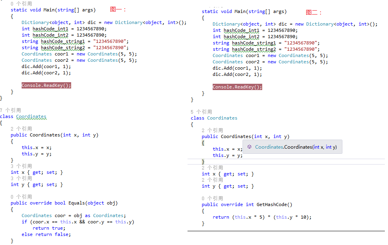Image resolution: width=388 pixels, height=245 pixels.
Task: Open '3 个引用' above 'int y' property in 图一
Action: coord(21,178)
